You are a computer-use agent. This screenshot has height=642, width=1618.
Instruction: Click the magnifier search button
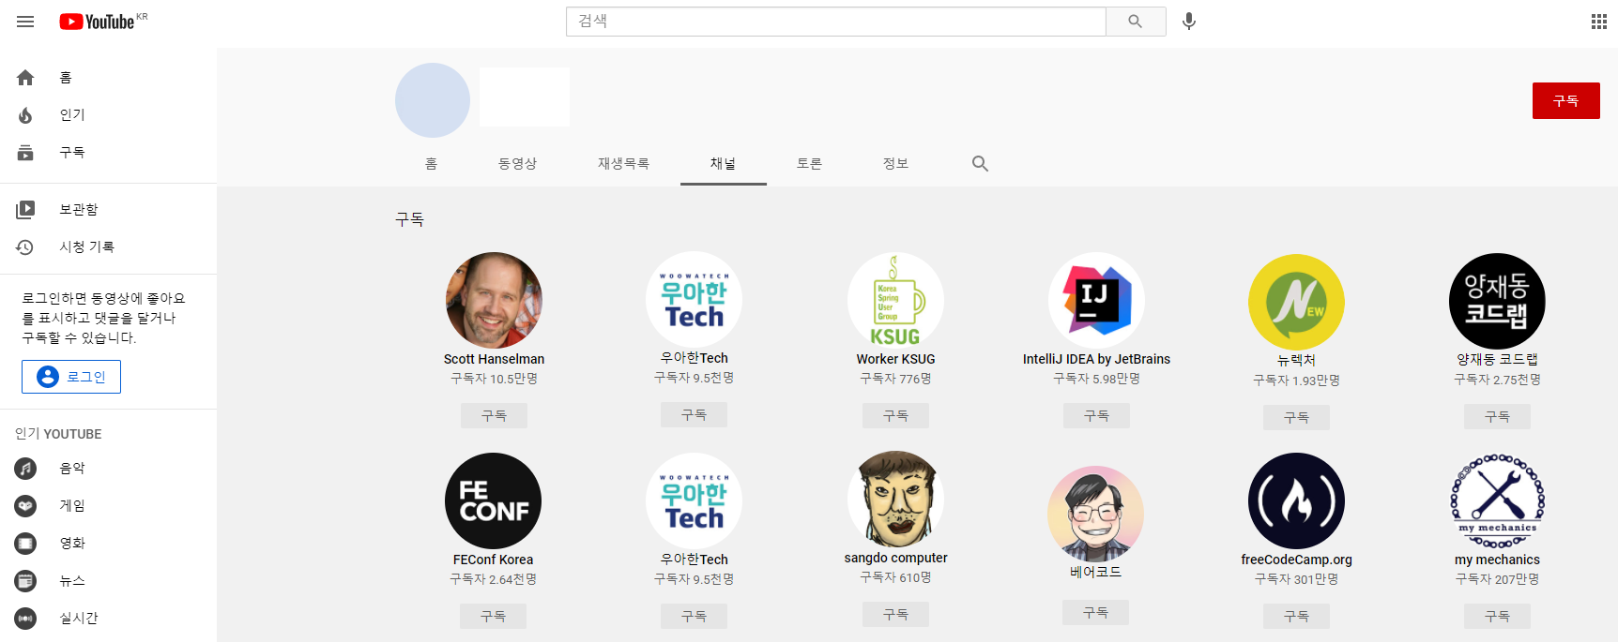pyautogui.click(x=1136, y=22)
